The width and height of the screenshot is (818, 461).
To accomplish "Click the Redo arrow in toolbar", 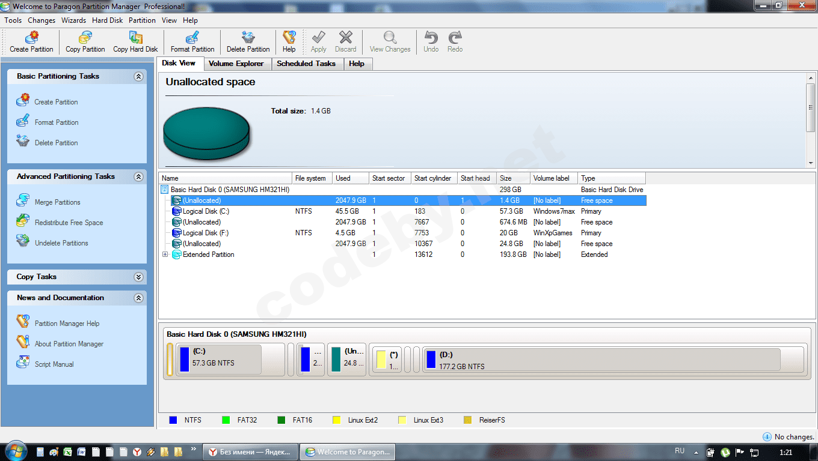I will pyautogui.click(x=455, y=38).
